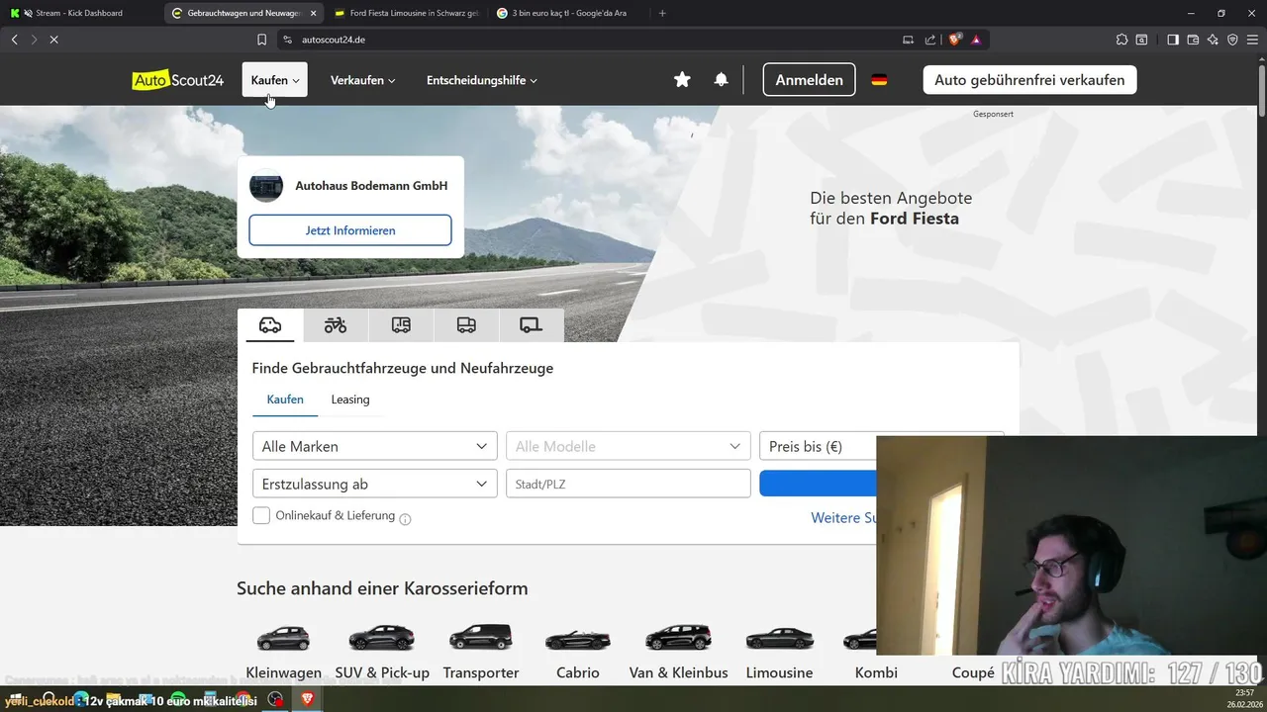
Task: Switch to the Ford Fiesta Limousine browser tab
Action: tap(406, 13)
